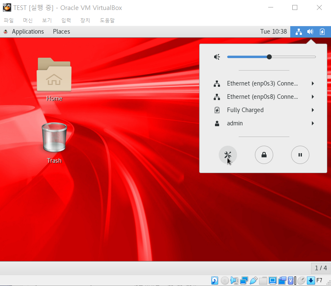Lock the screen with the padlock button

264,155
